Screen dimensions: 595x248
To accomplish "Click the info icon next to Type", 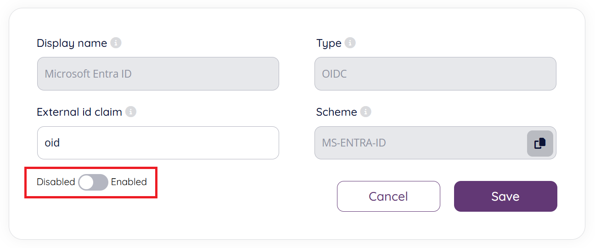I will pyautogui.click(x=350, y=43).
